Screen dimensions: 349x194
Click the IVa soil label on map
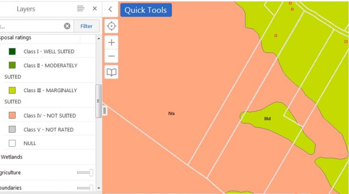click(171, 114)
